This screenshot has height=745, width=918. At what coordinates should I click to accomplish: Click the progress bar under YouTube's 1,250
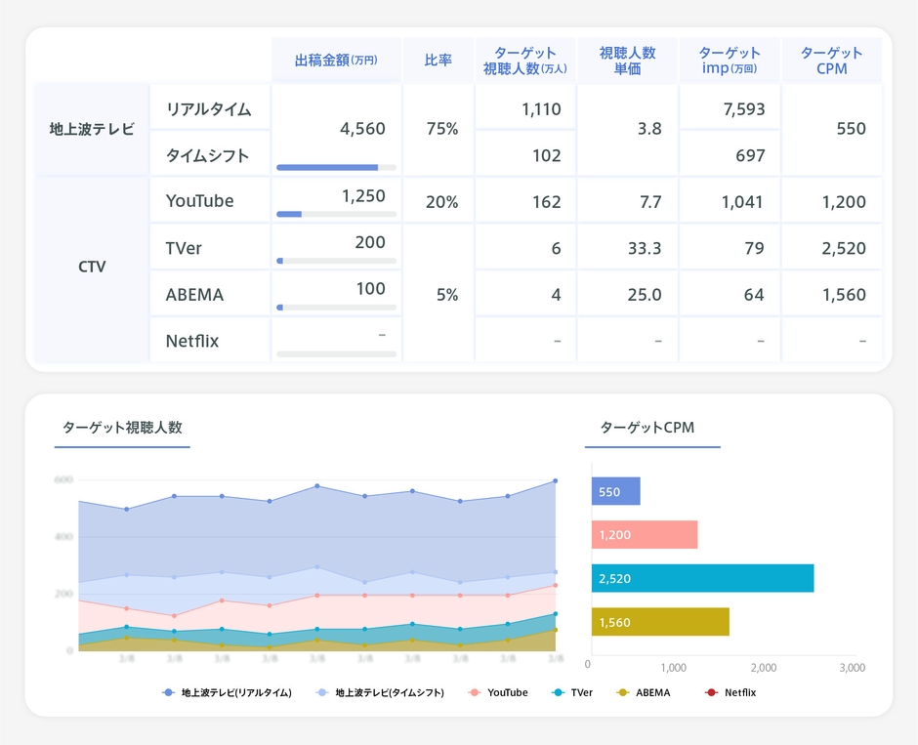tap(336, 214)
